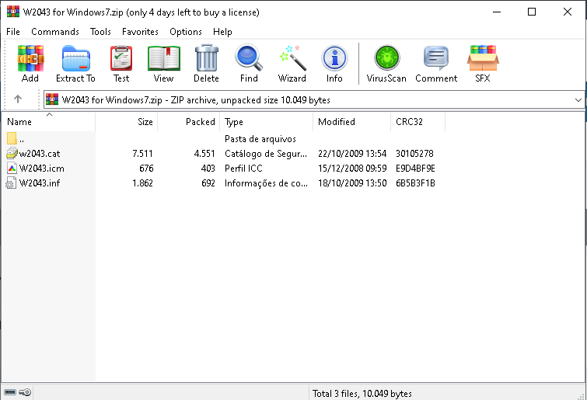This screenshot has height=400, width=587.
Task: Click 'Perfil ICC' type cell
Action: point(243,169)
